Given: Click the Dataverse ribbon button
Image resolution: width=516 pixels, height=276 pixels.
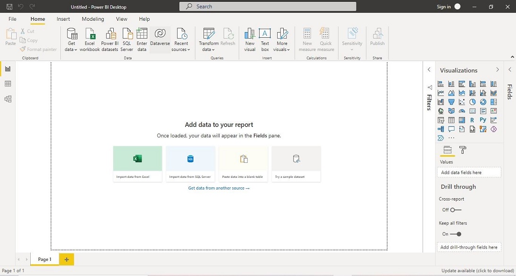Looking at the screenshot, I should click(160, 40).
